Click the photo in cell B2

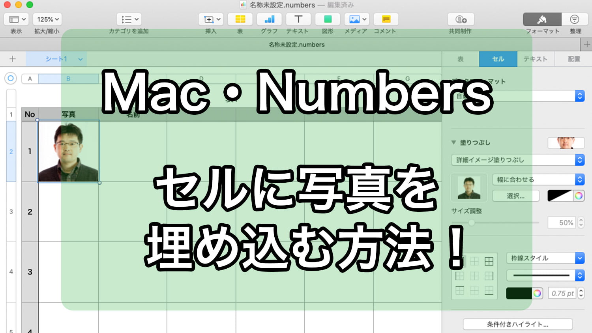(68, 152)
